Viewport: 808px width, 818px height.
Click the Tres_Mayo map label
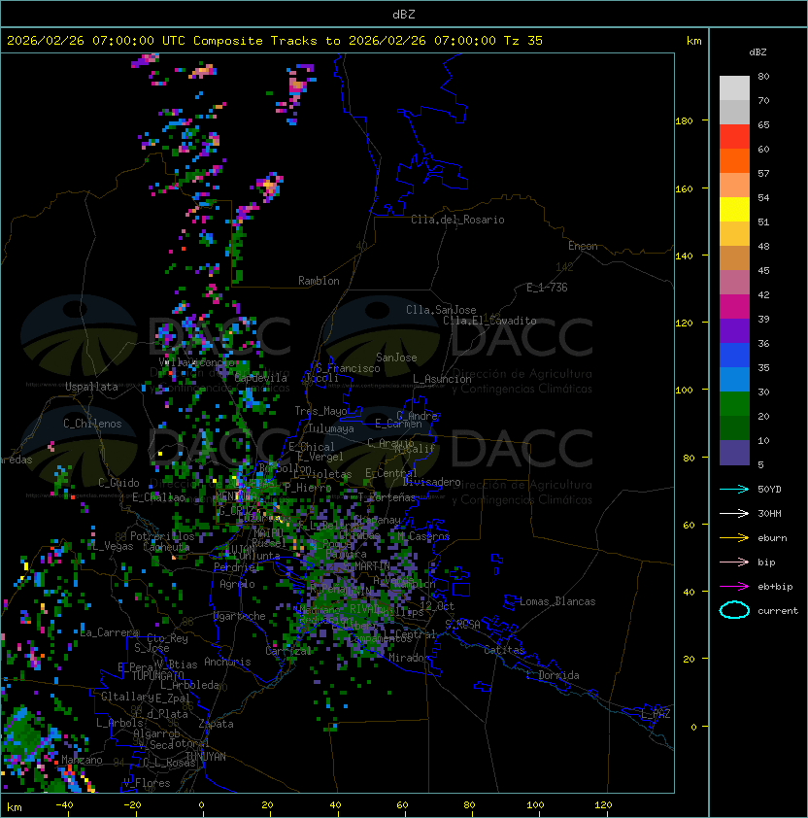pyautogui.click(x=320, y=411)
